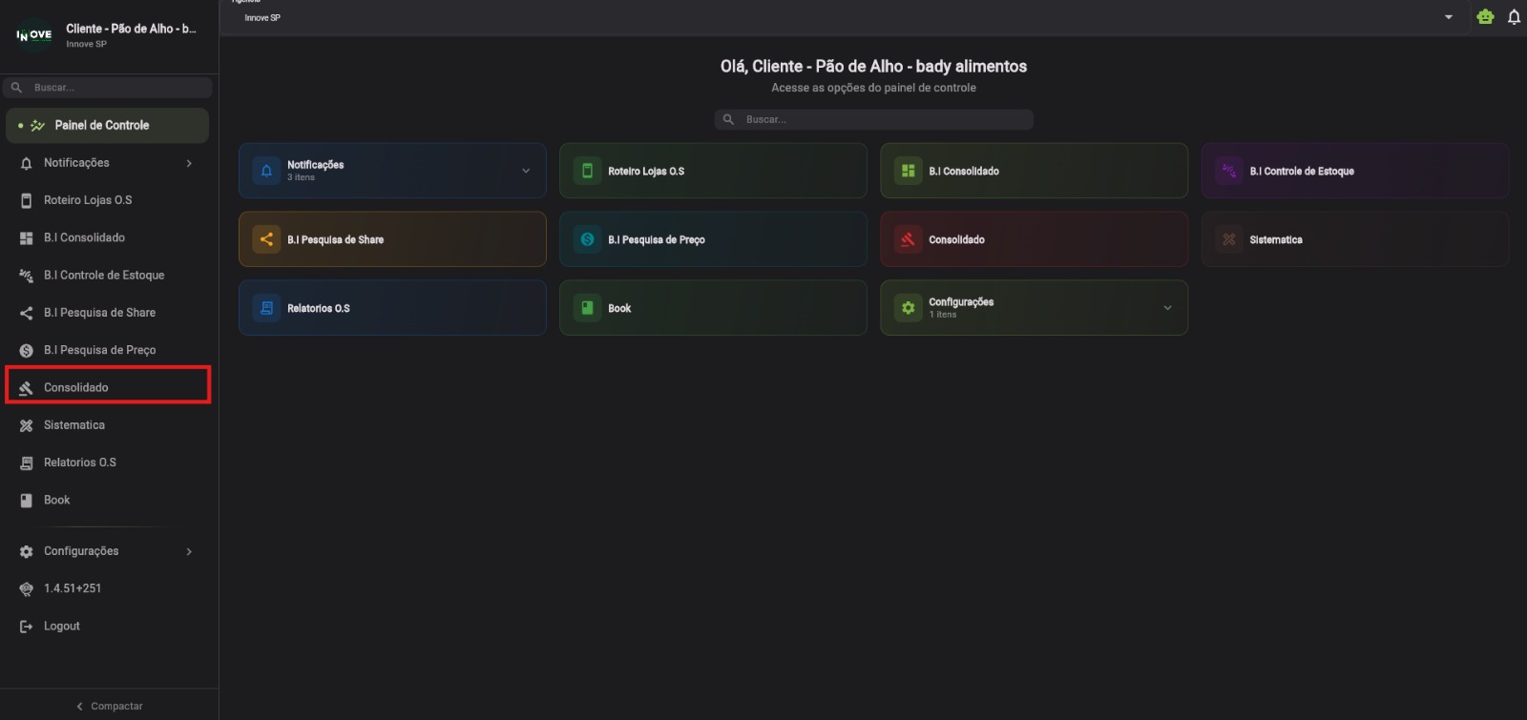Open B.I Consolidado from sidebar menu
This screenshot has width=1527, height=720.
coord(107,238)
